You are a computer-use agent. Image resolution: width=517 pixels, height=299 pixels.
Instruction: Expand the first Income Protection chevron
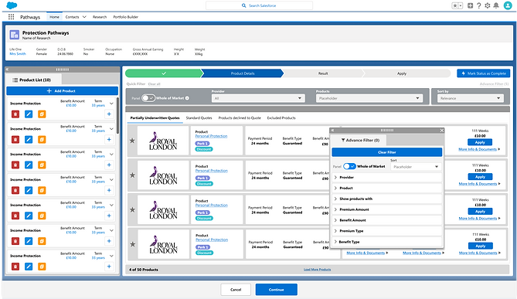coord(111,104)
